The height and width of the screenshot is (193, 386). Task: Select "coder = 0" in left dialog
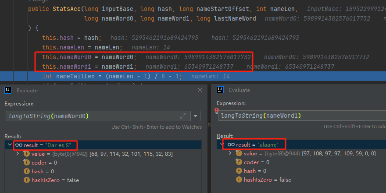point(44,162)
